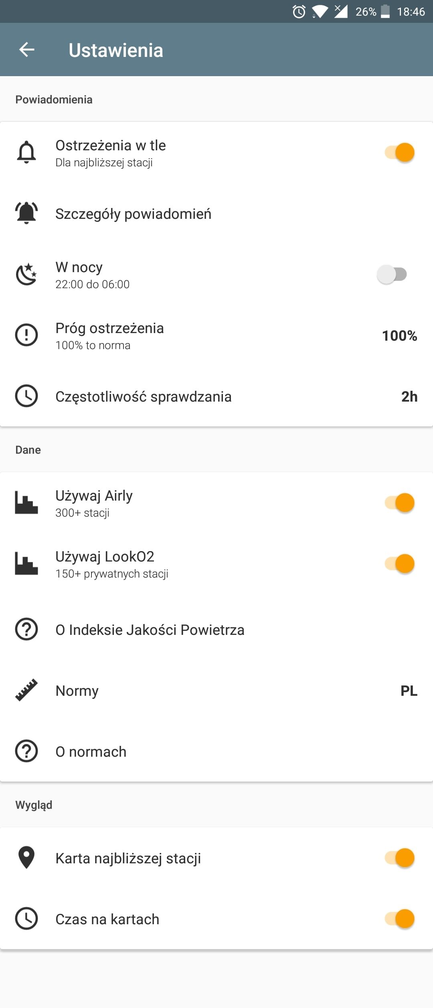Tap the map pin icon for Karta najbliższej stacji
The height and width of the screenshot is (1008, 433).
[x=26, y=858]
